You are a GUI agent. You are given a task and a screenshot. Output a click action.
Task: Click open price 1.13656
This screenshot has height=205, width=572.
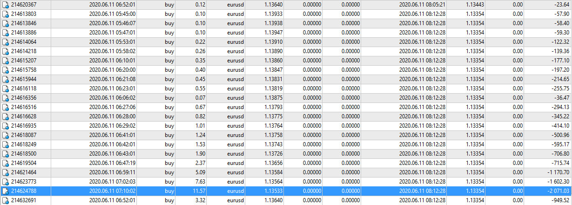pyautogui.click(x=272, y=163)
